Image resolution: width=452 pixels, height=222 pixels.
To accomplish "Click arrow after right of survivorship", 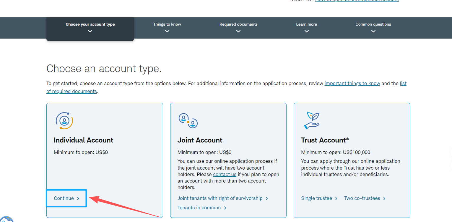I will [x=267, y=198].
